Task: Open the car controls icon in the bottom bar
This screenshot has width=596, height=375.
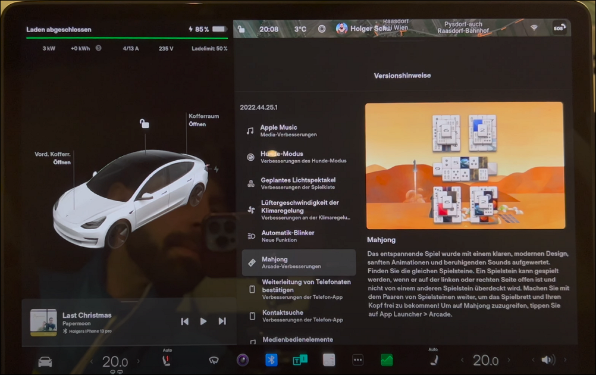Action: pyautogui.click(x=45, y=361)
